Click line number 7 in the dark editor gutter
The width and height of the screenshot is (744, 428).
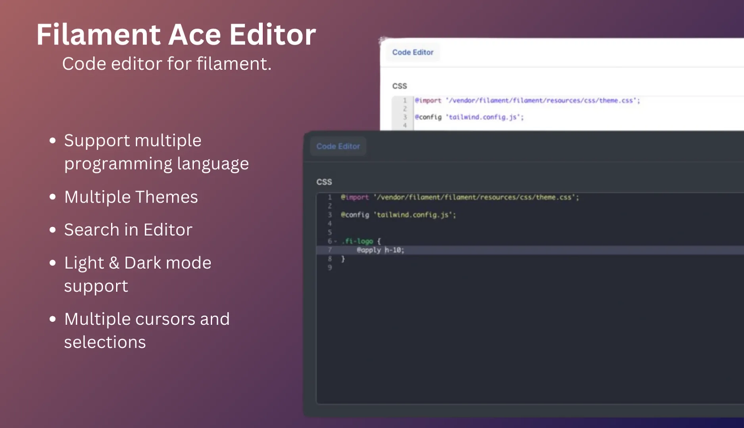330,250
